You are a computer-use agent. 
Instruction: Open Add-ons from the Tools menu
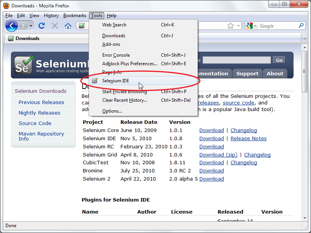click(x=143, y=44)
